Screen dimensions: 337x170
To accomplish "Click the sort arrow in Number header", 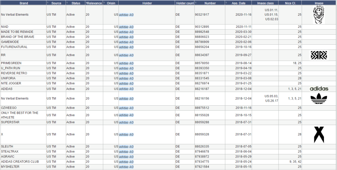I will [x=196, y=2].
